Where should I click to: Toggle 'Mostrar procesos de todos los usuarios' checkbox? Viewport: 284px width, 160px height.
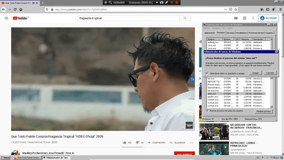[208, 111]
